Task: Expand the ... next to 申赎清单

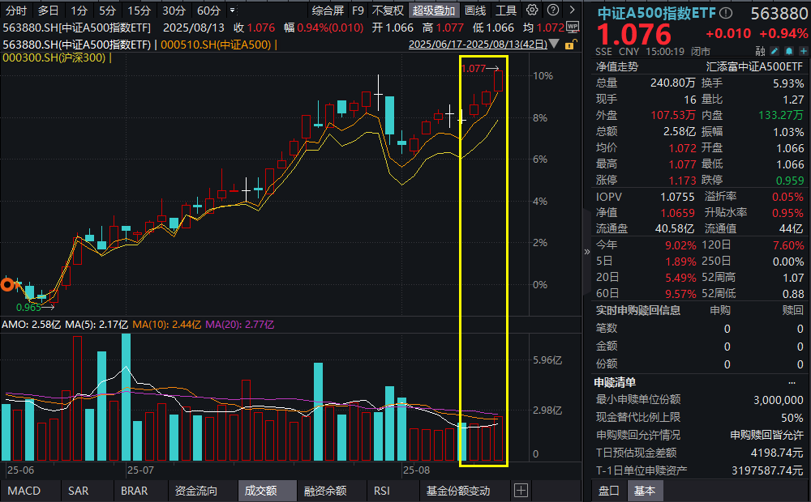Action: tap(792, 381)
